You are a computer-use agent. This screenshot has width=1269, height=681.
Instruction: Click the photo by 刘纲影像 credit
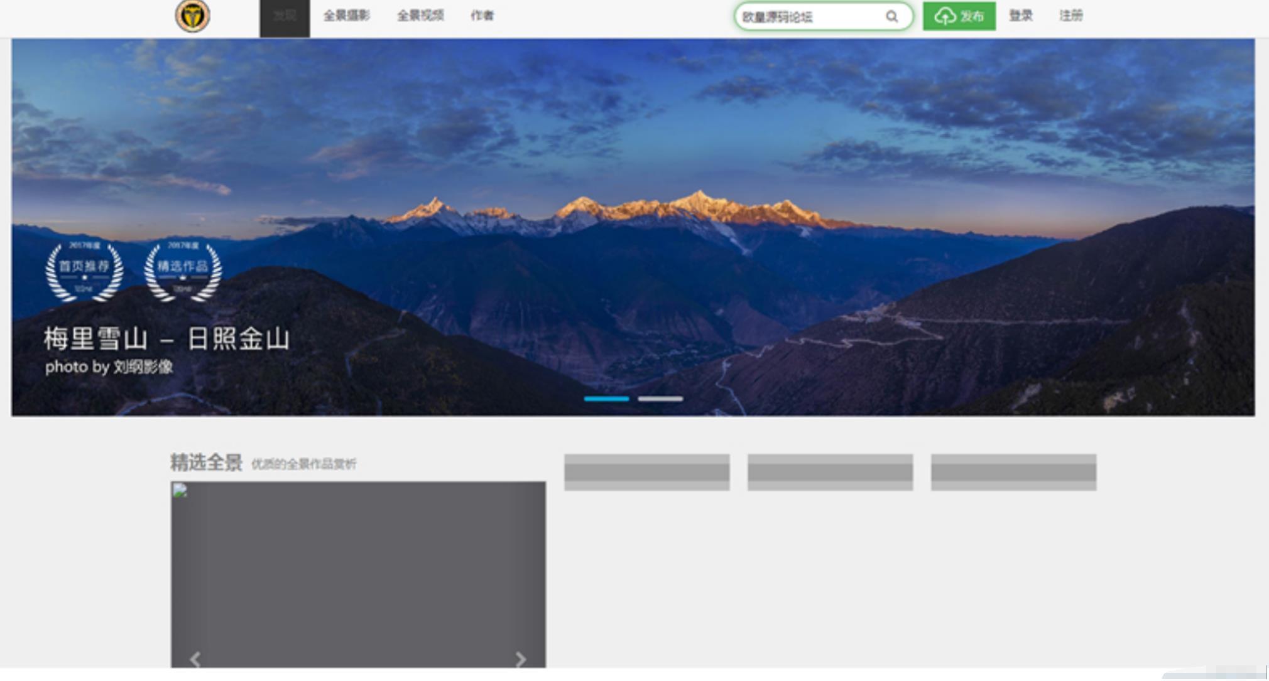(109, 367)
